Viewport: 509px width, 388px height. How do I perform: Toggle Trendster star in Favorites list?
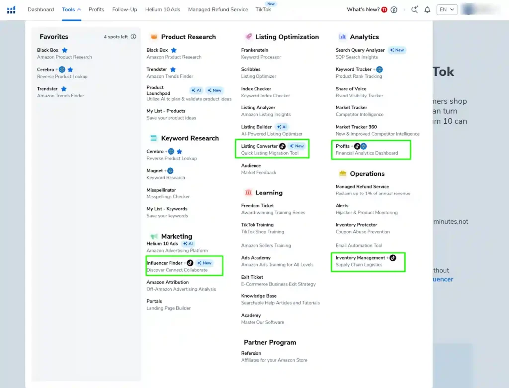[x=64, y=89]
